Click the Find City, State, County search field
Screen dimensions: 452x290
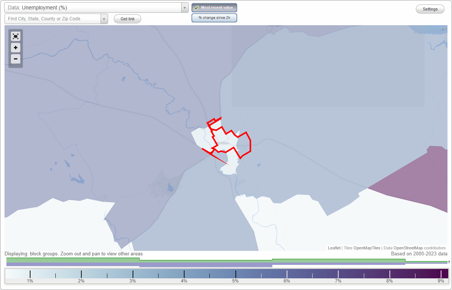pos(53,19)
